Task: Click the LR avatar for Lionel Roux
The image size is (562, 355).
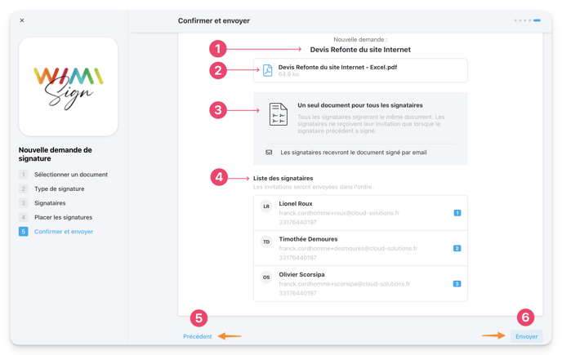Action: [x=266, y=207]
